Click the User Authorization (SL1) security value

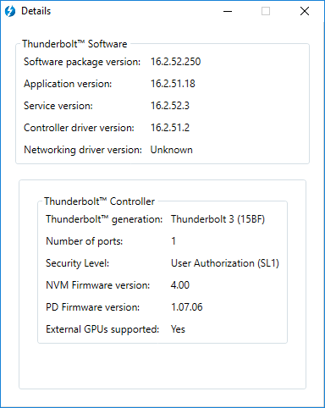click(x=225, y=263)
